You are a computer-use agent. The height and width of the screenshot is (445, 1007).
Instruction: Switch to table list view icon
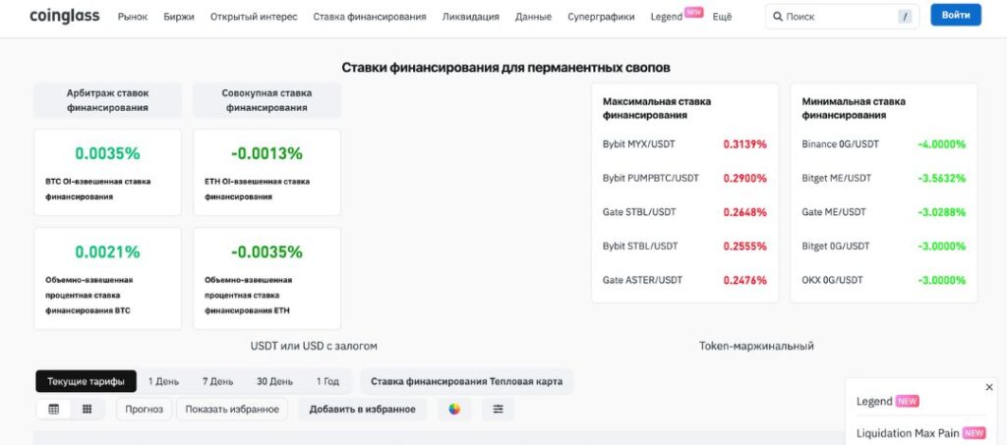coord(54,409)
